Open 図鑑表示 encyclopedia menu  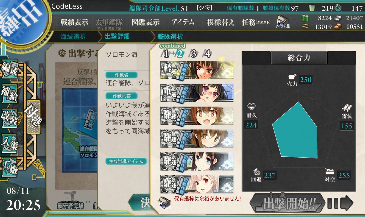pos(146,22)
